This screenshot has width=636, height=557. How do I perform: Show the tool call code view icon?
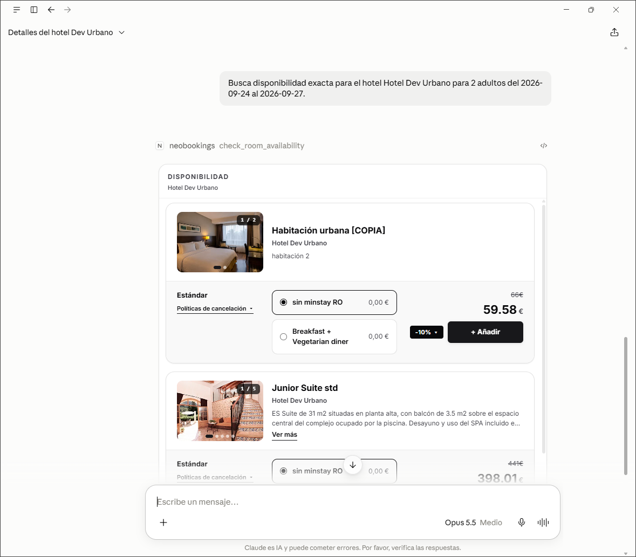(x=544, y=146)
